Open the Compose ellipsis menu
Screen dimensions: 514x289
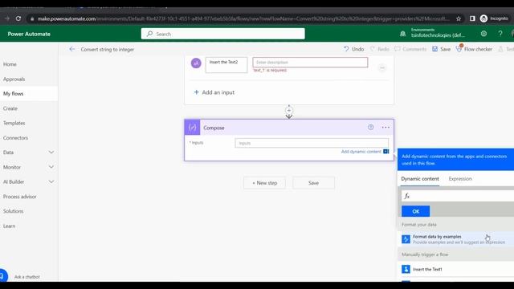(385, 127)
